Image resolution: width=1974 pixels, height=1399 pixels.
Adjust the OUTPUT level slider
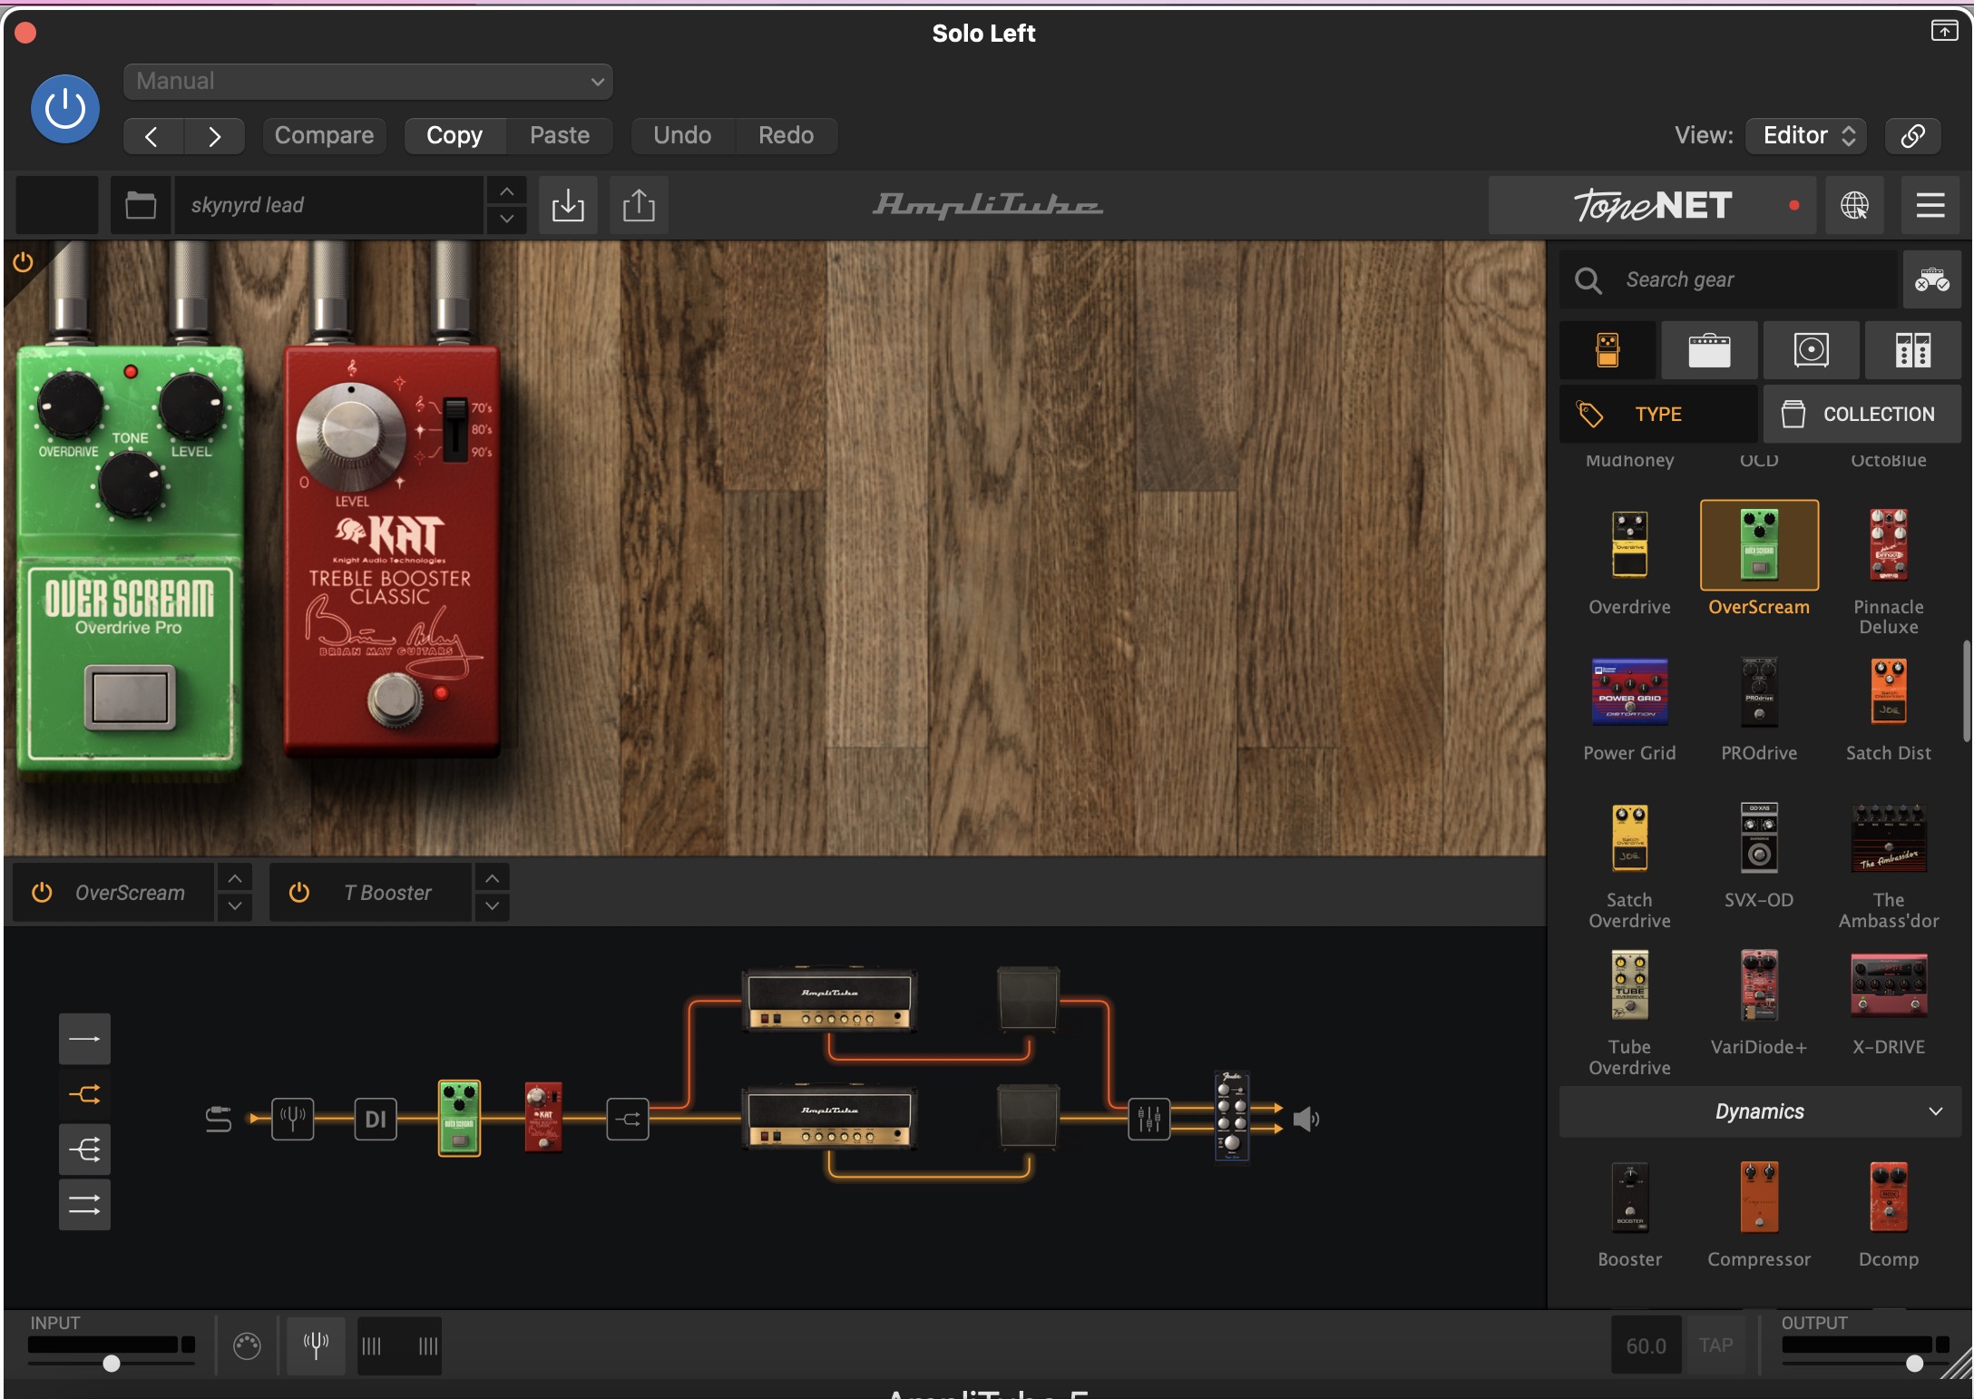(1914, 1363)
